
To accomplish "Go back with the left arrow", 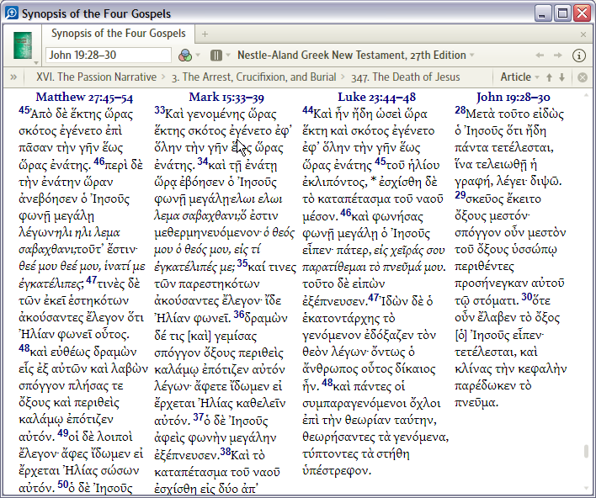I will [x=540, y=56].
